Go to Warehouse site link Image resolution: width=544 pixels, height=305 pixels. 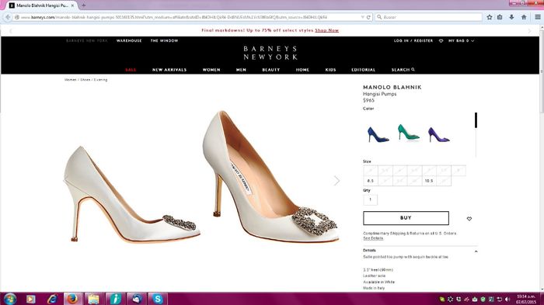129,41
